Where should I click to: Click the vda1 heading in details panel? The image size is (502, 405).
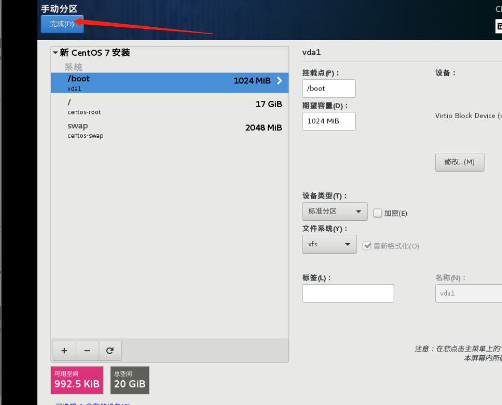pos(311,53)
